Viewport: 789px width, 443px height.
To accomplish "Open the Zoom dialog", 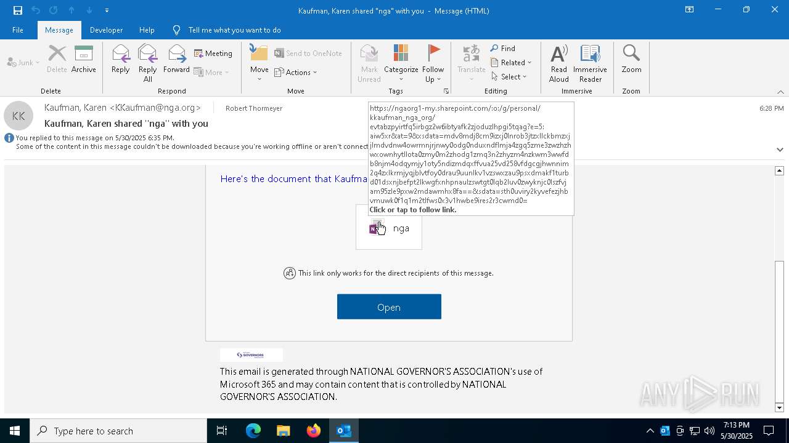I will pos(631,60).
